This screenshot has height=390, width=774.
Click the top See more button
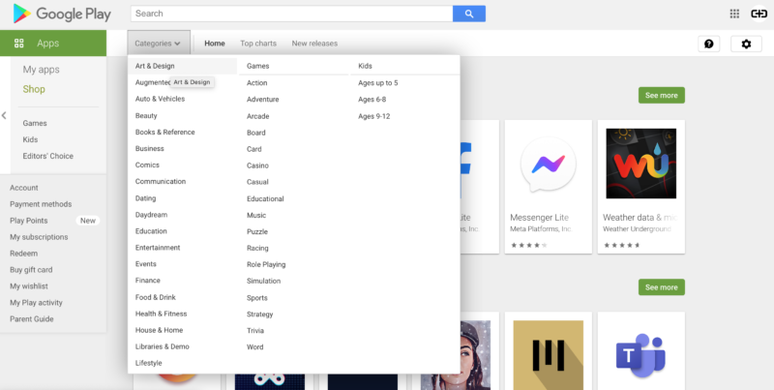click(661, 95)
